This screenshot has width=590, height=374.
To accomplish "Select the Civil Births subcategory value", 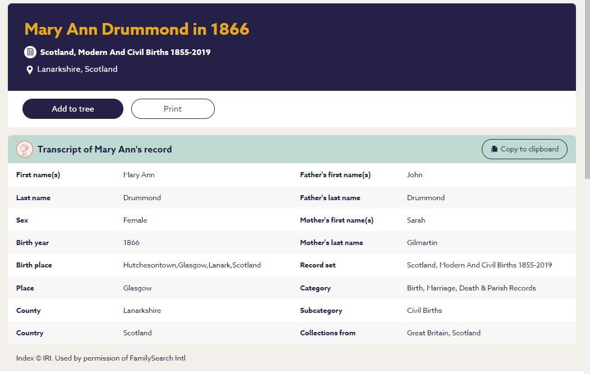I will (x=424, y=311).
